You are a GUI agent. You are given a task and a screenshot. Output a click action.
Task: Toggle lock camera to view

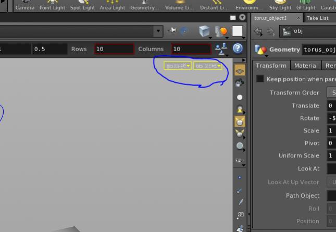[x=240, y=83]
